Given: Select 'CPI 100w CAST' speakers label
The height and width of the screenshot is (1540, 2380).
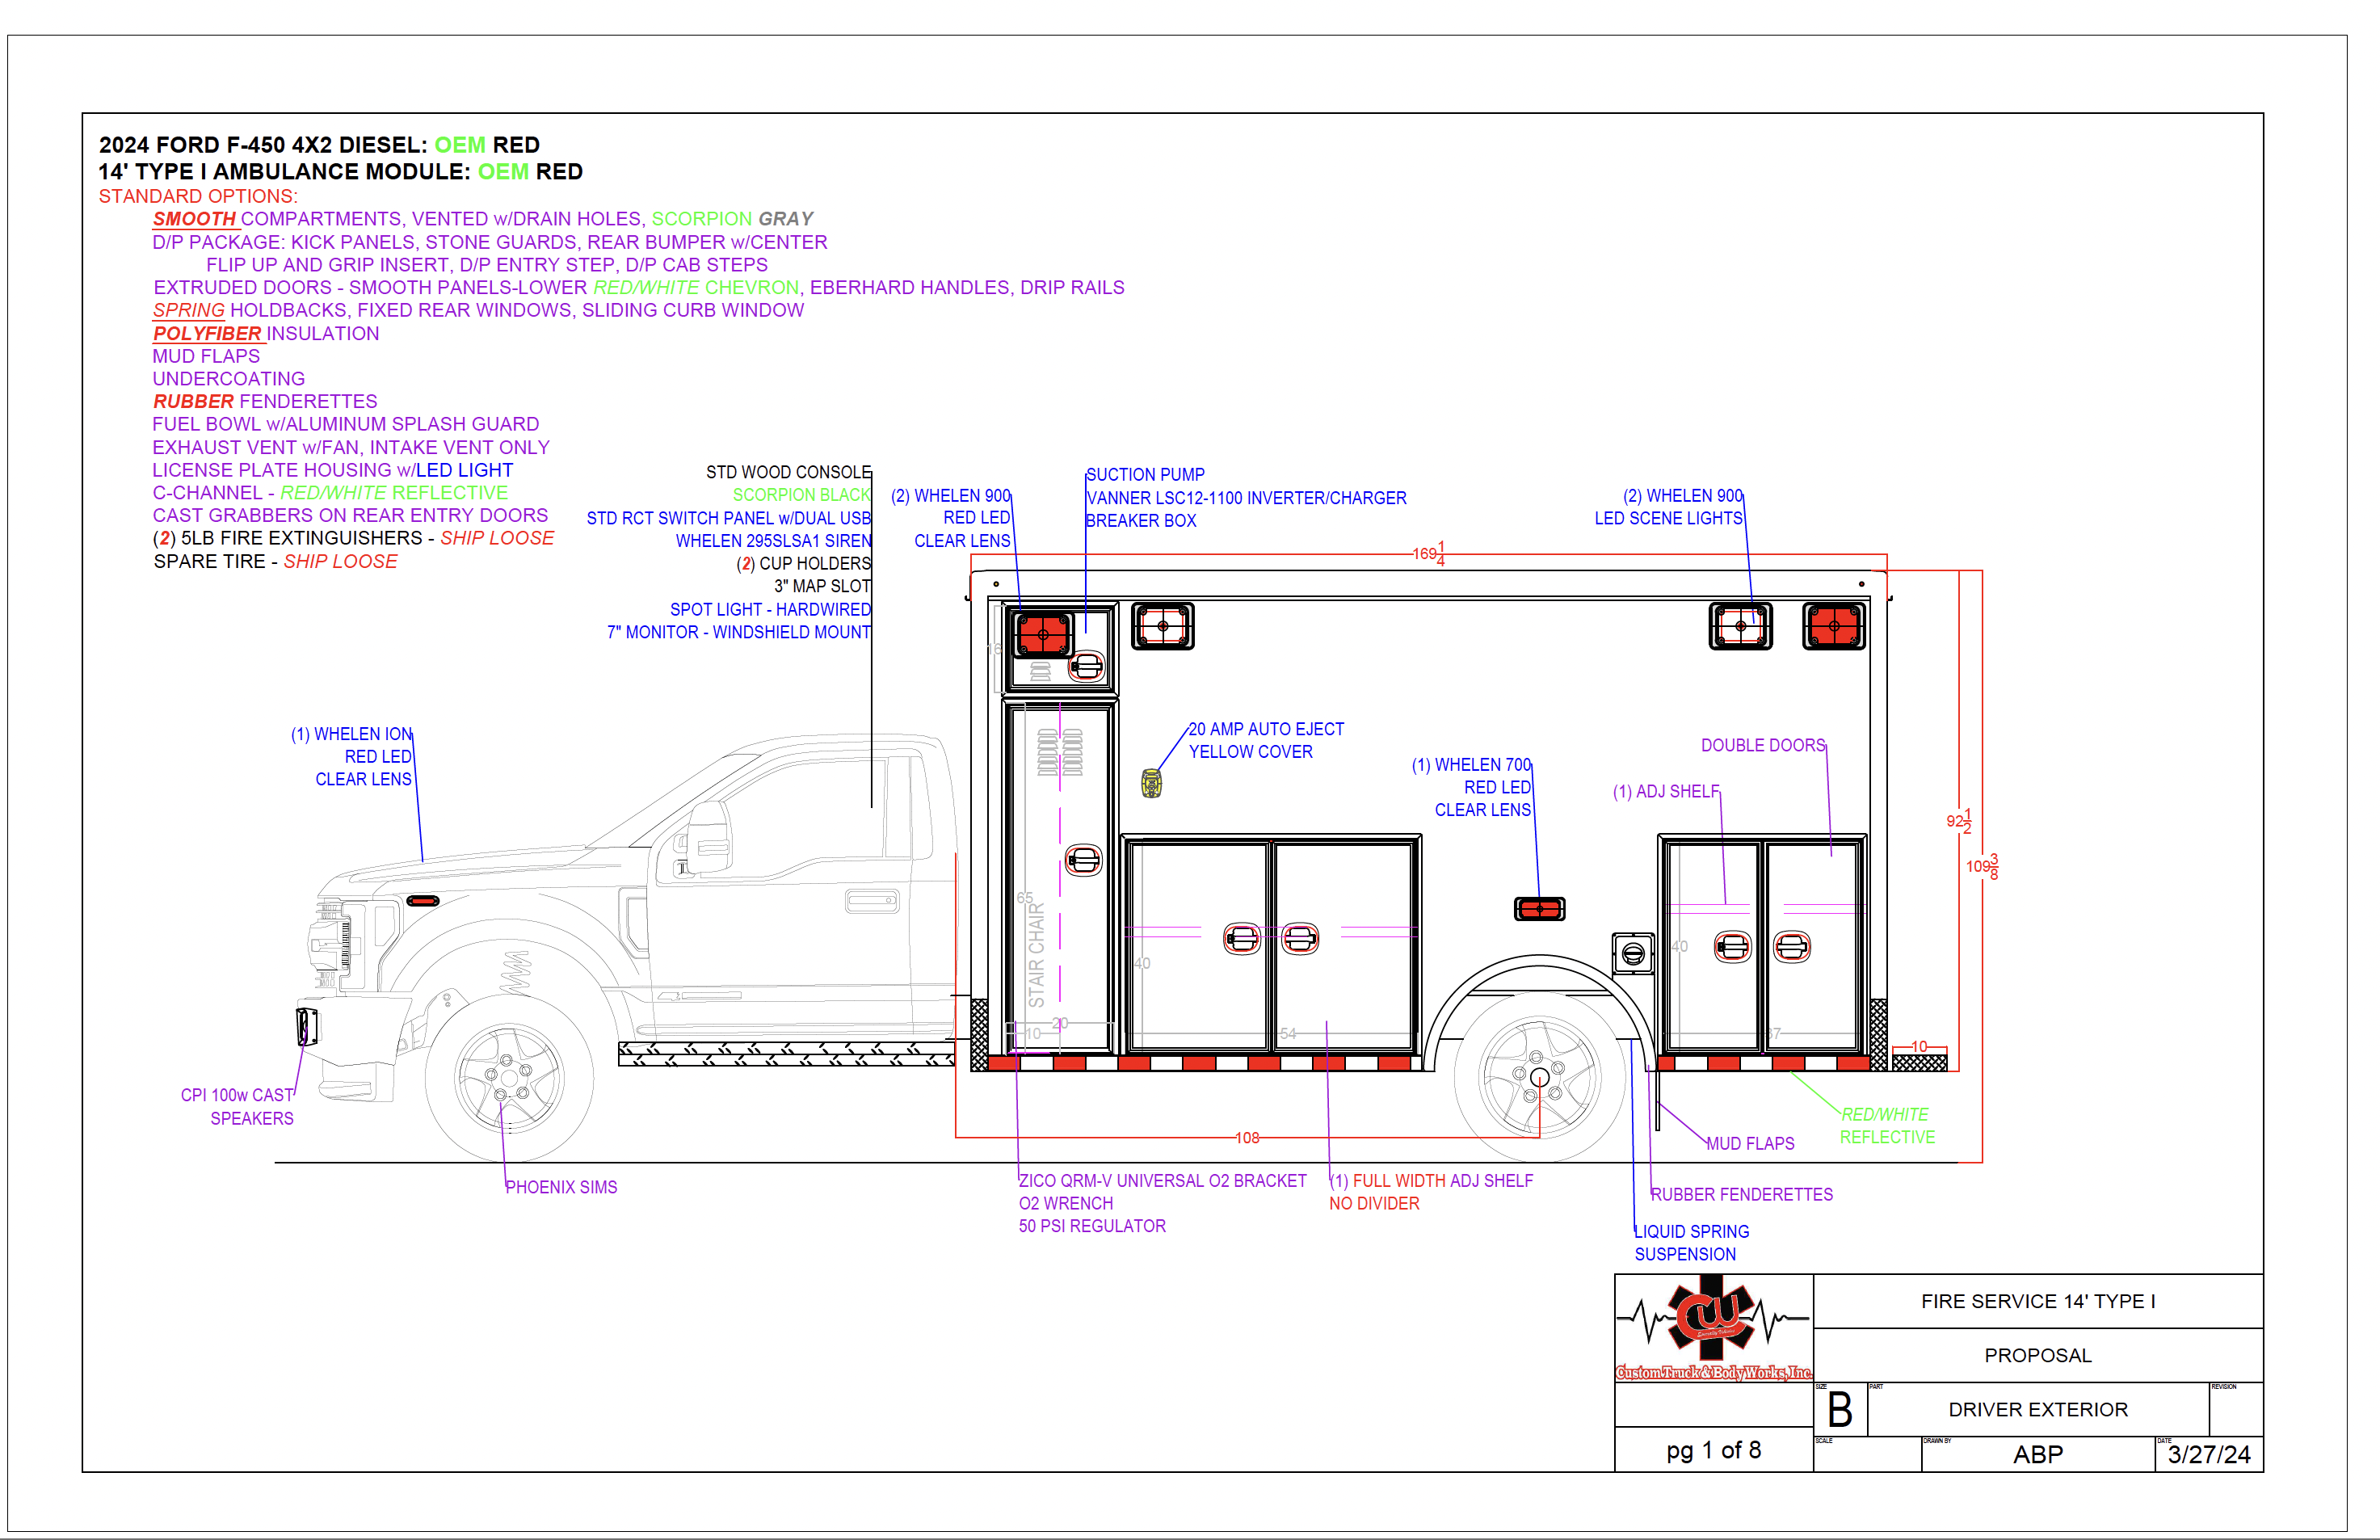Looking at the screenshot, I should coord(238,1095).
